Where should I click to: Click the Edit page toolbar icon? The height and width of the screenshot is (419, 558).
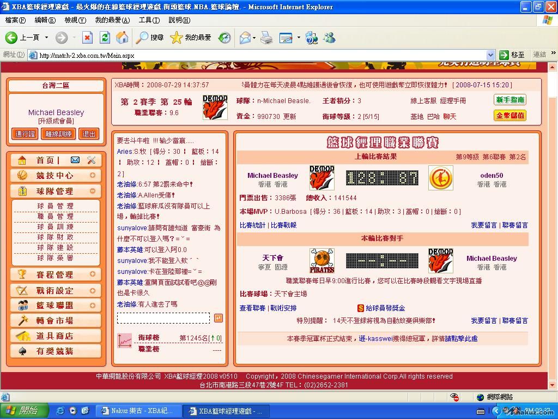point(286,38)
